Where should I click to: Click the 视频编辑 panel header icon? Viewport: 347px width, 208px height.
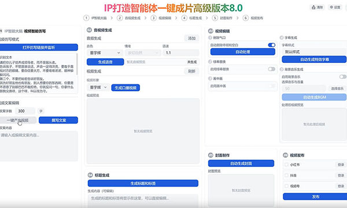pyautogui.click(x=211, y=31)
